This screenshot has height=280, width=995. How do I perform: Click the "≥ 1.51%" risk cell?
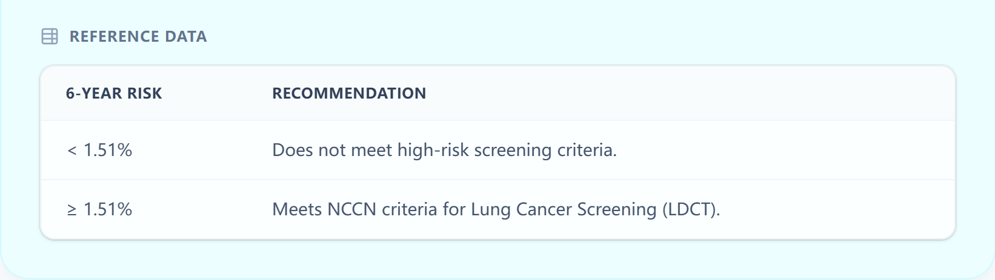pyautogui.click(x=99, y=209)
